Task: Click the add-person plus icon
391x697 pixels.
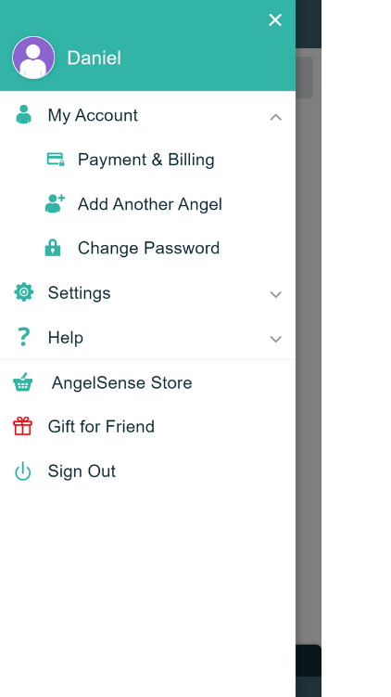Action: (x=55, y=203)
